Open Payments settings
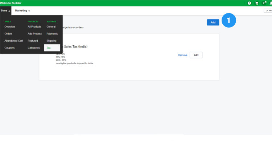The width and height of the screenshot is (272, 145). tap(52, 34)
